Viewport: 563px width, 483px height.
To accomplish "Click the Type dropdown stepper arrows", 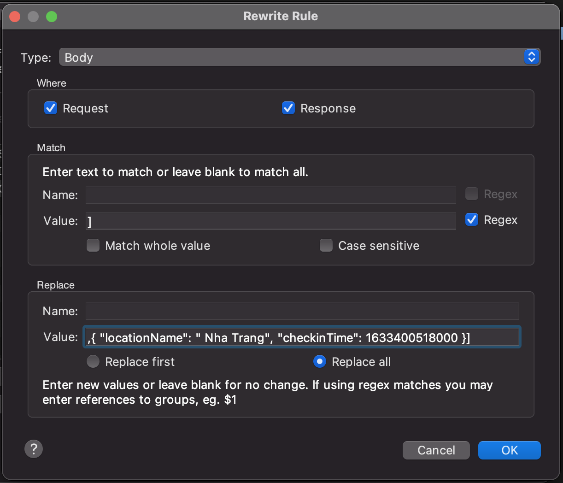I will [x=532, y=57].
